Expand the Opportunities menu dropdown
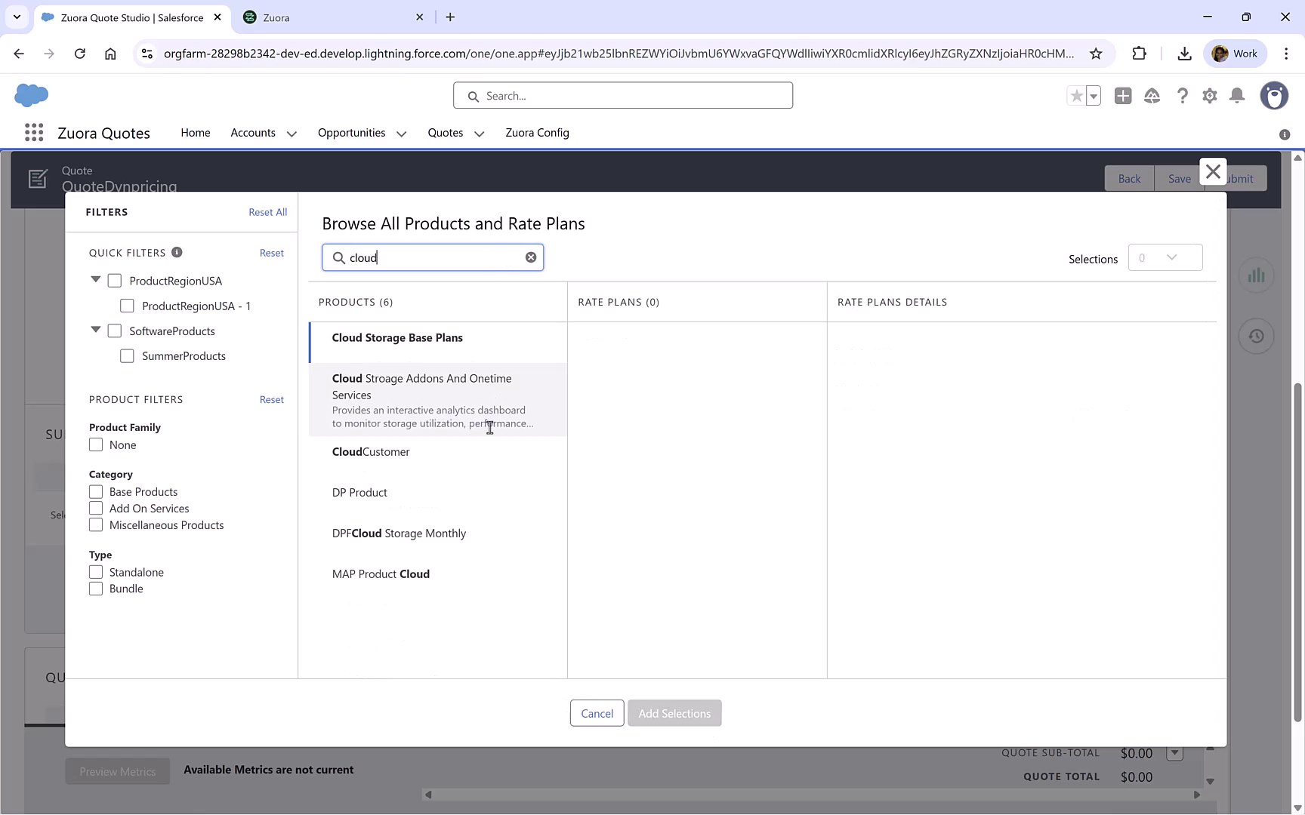The height and width of the screenshot is (815, 1305). coord(401,133)
